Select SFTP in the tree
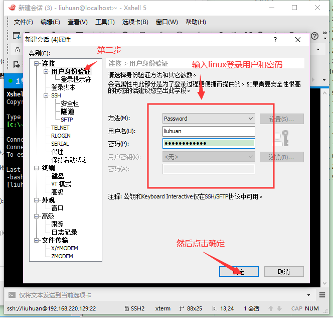Screen dimensions: 333x318 click(67, 120)
